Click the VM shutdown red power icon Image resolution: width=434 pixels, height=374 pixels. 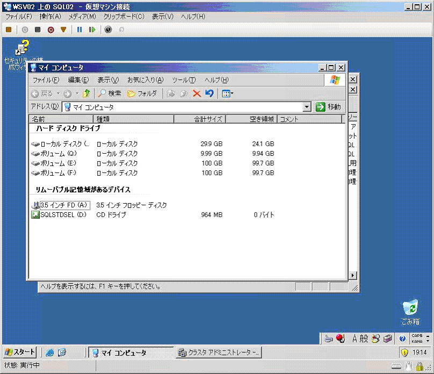50,30
